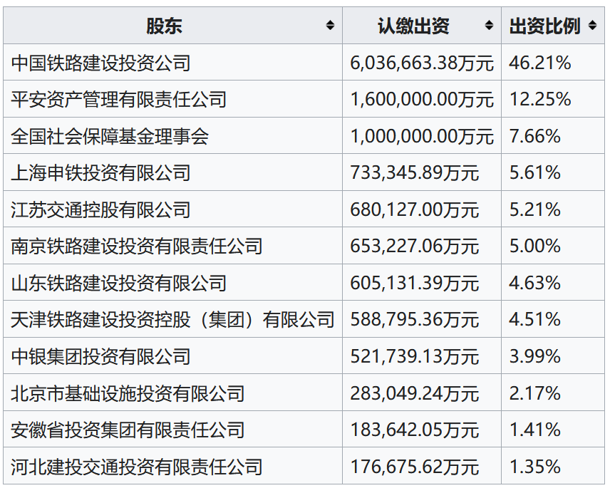Click the 521,739.13万元 amount
610x493 pixels.
pos(414,356)
